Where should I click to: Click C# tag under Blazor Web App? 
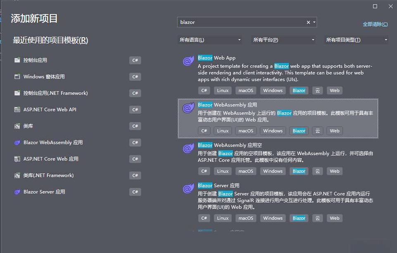(x=204, y=90)
